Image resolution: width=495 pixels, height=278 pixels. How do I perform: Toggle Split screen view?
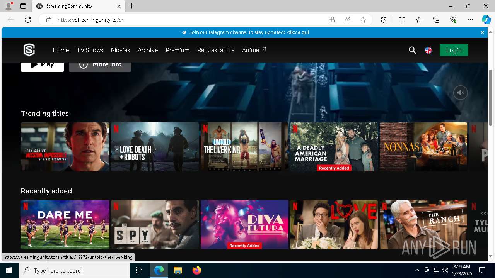[402, 20]
